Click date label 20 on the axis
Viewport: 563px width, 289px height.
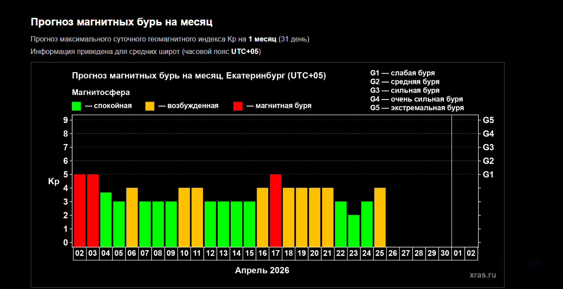coord(315,253)
